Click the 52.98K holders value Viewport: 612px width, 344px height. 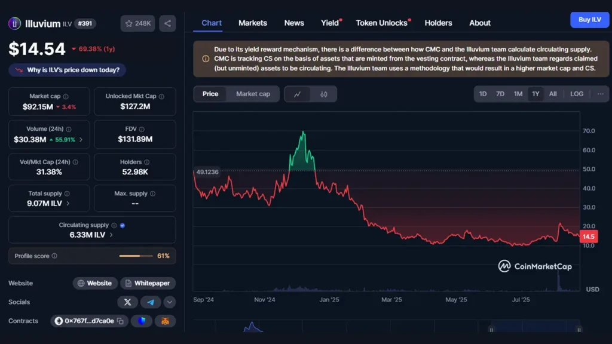135,172
